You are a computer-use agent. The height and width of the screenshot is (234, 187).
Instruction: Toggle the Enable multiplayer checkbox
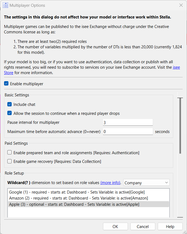click(6, 84)
